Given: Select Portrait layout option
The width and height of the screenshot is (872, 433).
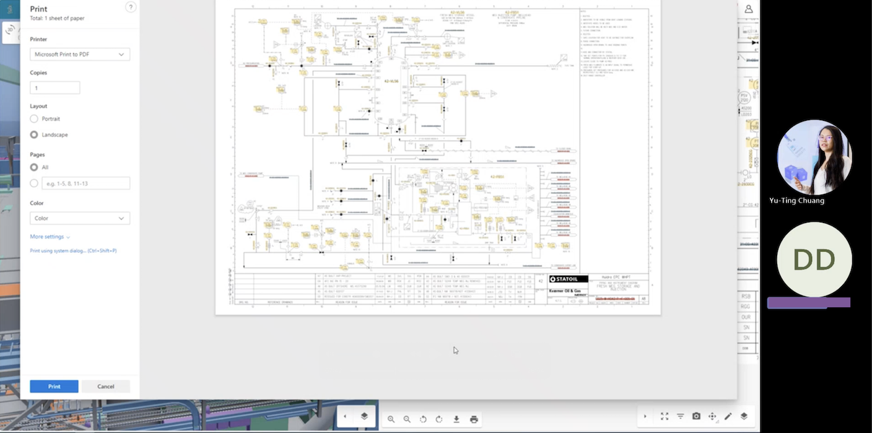Looking at the screenshot, I should (34, 119).
